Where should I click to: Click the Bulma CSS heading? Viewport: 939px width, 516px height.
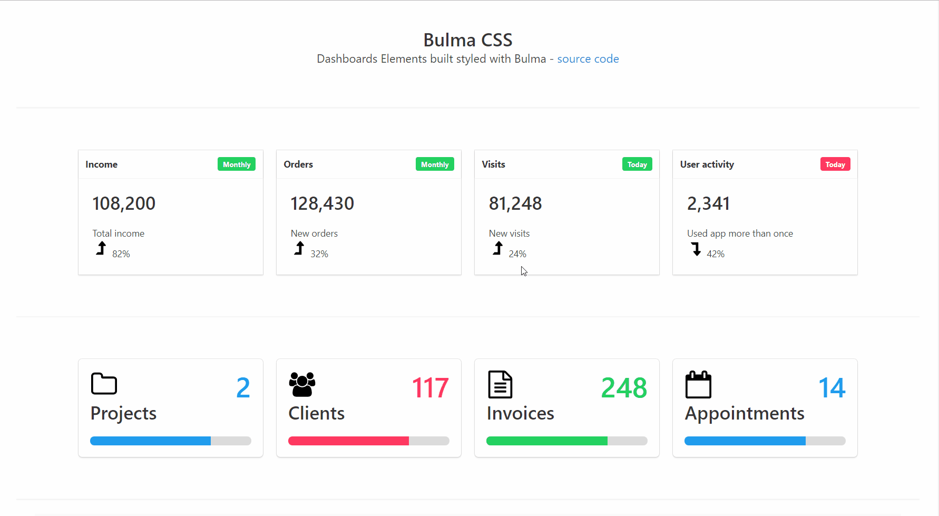[x=468, y=40]
